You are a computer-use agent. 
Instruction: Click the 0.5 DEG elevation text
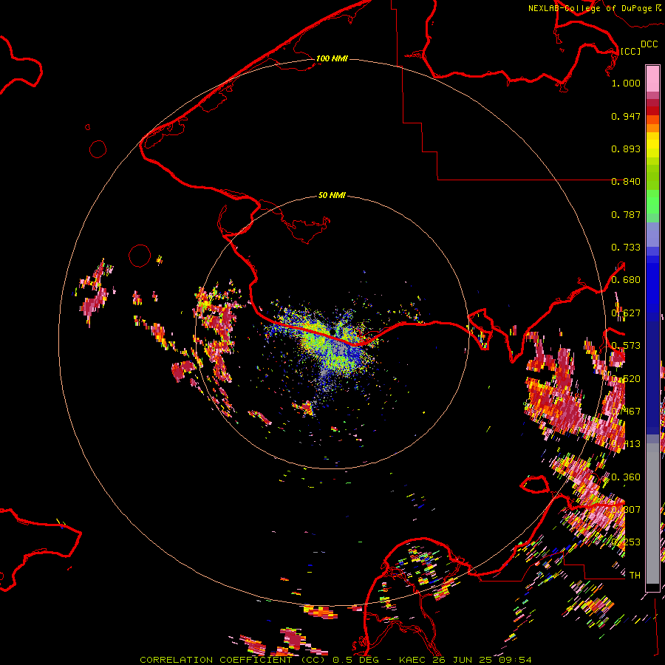click(x=355, y=660)
